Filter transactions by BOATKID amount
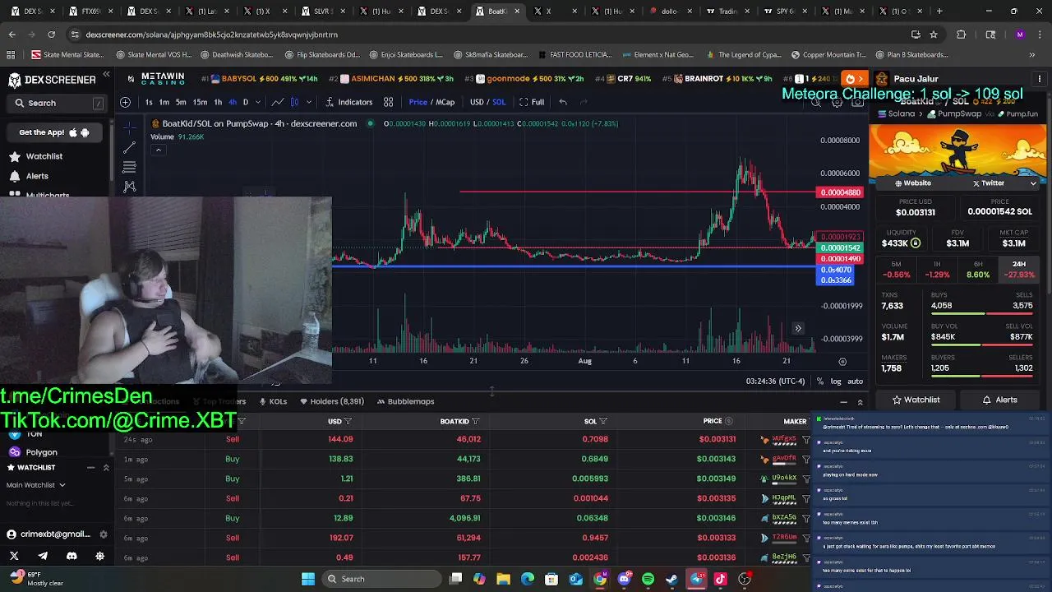 [x=475, y=422]
